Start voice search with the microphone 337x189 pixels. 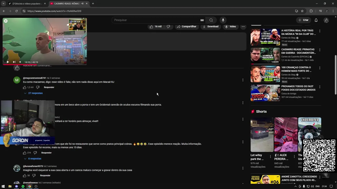point(223,20)
